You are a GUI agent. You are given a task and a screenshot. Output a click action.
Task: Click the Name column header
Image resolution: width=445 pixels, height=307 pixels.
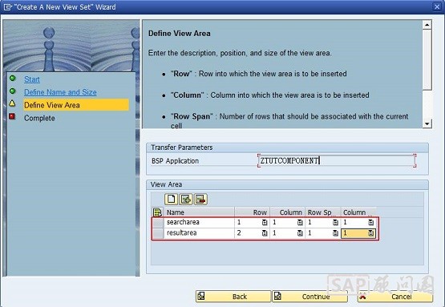tap(199, 212)
